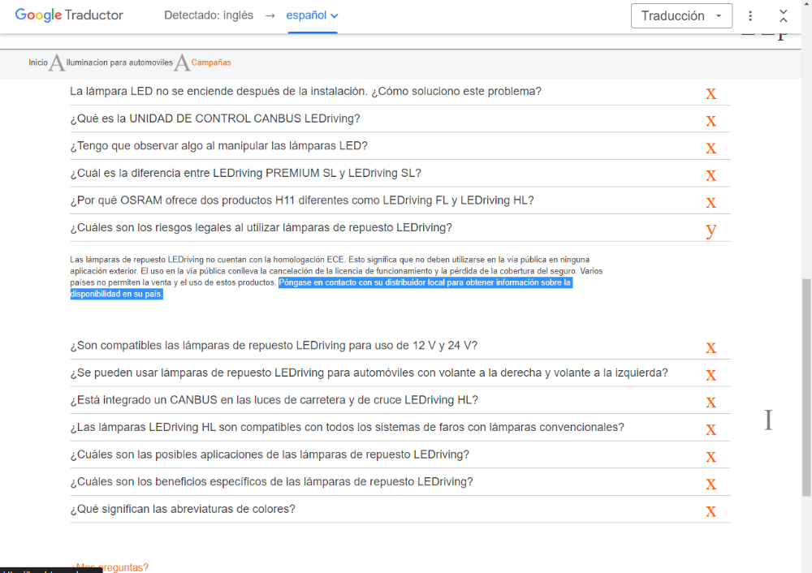Viewport: 812px width, 573px height.
Task: Click the x icon for H11 products row
Action: [x=711, y=203]
